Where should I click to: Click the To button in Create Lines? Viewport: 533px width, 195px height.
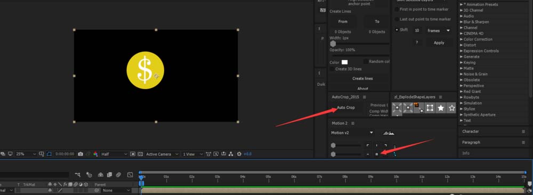377,21
